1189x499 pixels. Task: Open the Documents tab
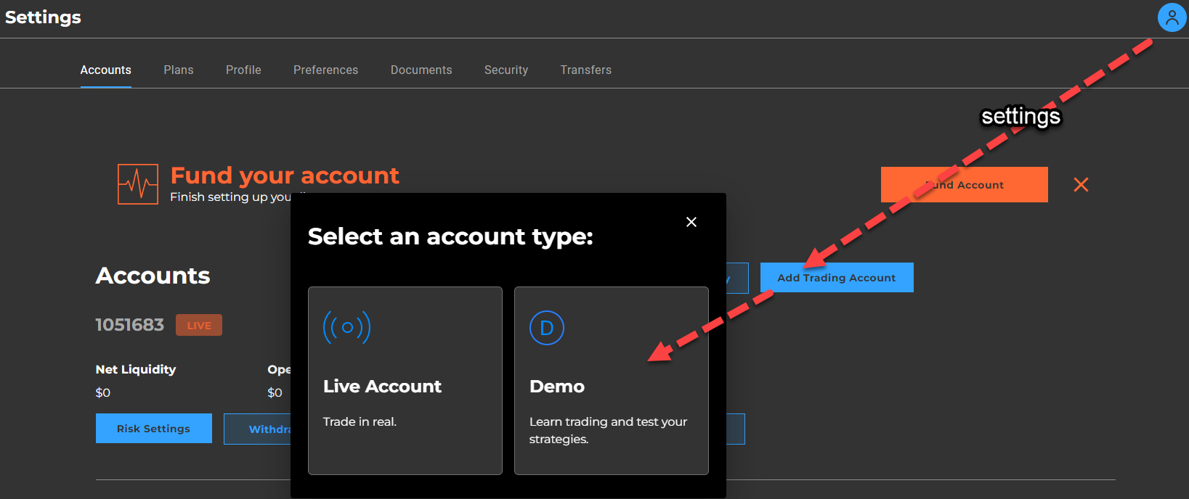tap(421, 70)
